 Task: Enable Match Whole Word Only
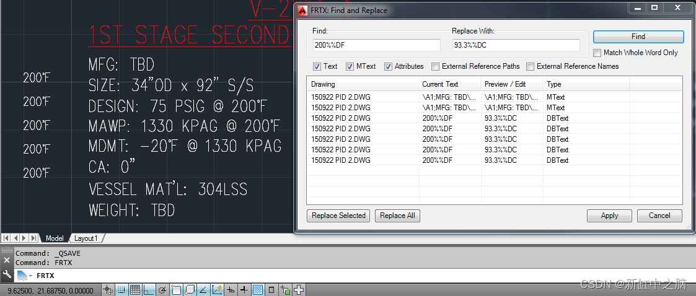[598, 53]
